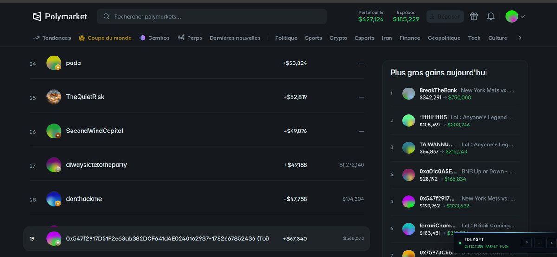This screenshot has width=557, height=257.
Task: Open the Perps tab
Action: [x=190, y=38]
